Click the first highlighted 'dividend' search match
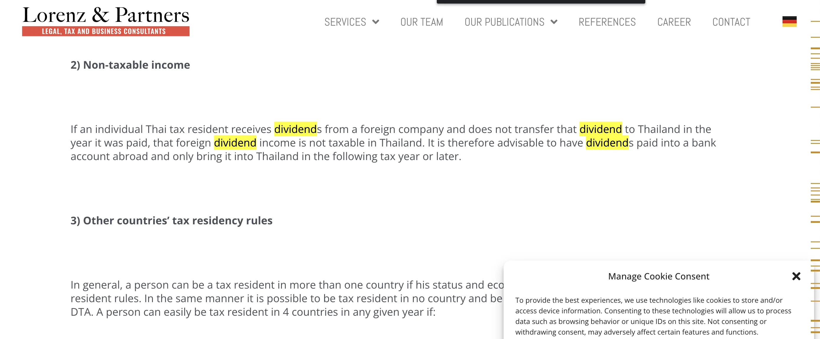The height and width of the screenshot is (339, 820). click(295, 129)
